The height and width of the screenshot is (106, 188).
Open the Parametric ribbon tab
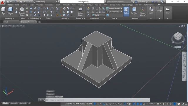click(49, 5)
